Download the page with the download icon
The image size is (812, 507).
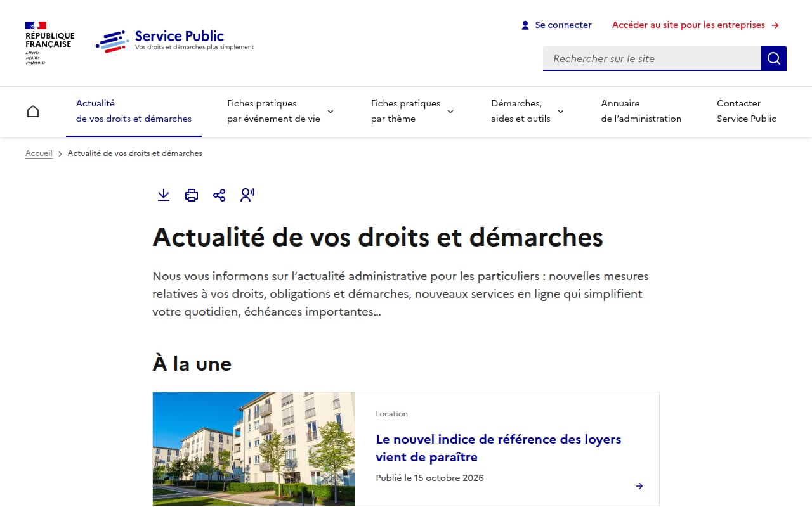(164, 195)
